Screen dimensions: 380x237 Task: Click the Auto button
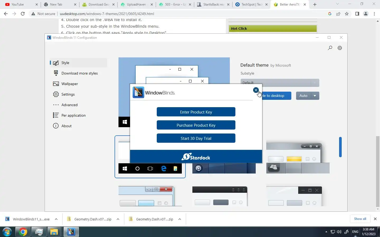[303, 96]
